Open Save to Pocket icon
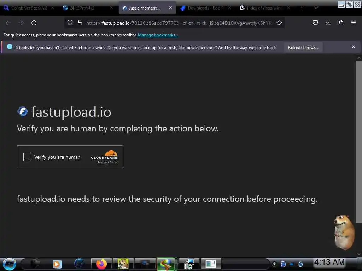 coord(315,23)
